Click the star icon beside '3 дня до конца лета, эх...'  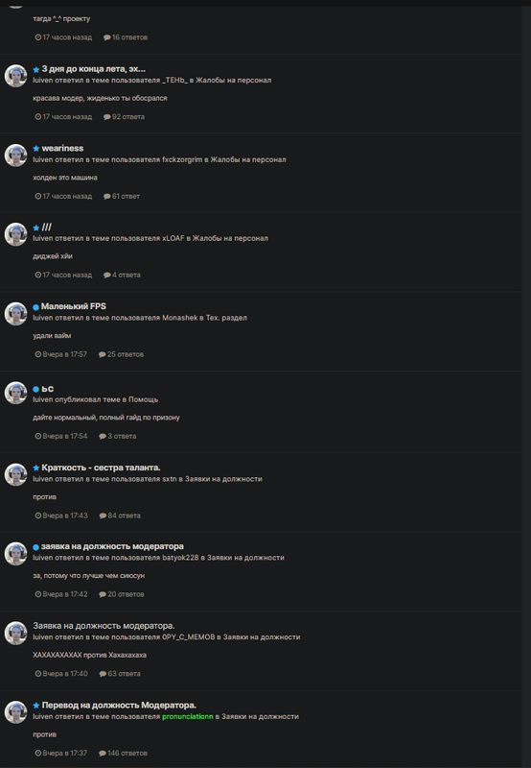click(36, 69)
